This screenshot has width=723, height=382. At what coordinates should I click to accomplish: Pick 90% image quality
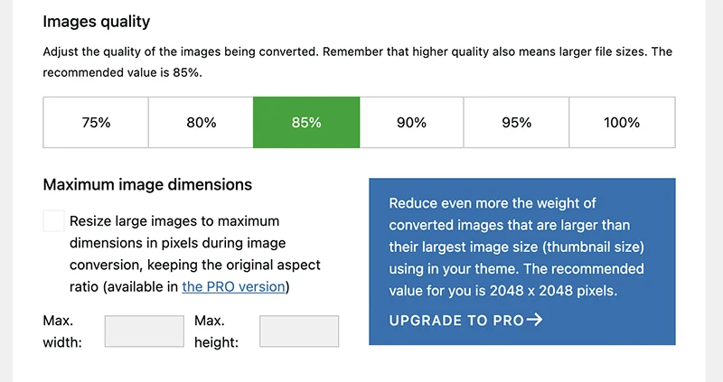411,123
